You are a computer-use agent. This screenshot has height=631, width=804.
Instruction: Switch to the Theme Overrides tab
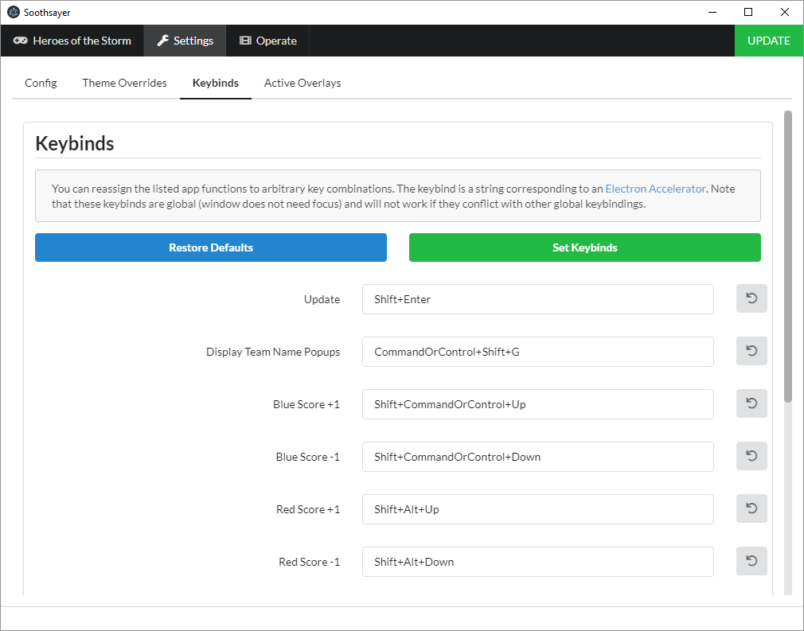coord(125,83)
